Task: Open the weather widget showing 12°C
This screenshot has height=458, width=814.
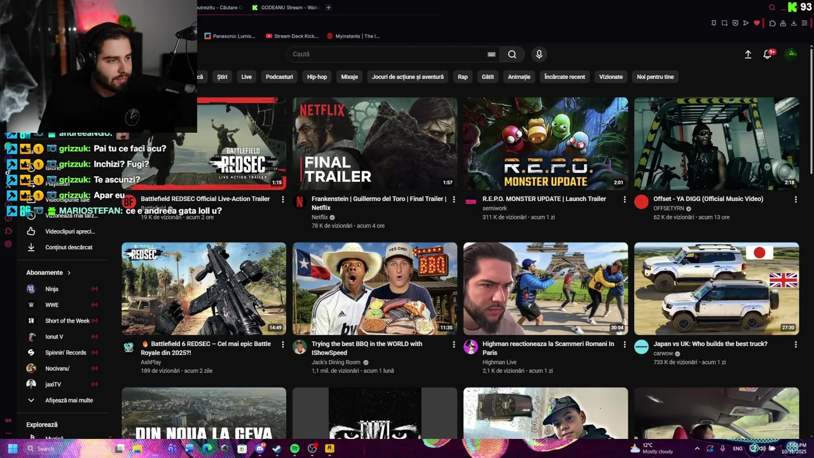Action: coord(651,448)
